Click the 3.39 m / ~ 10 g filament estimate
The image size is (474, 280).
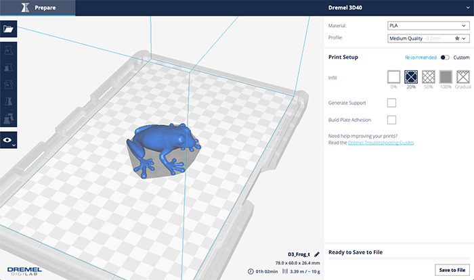(x=305, y=271)
